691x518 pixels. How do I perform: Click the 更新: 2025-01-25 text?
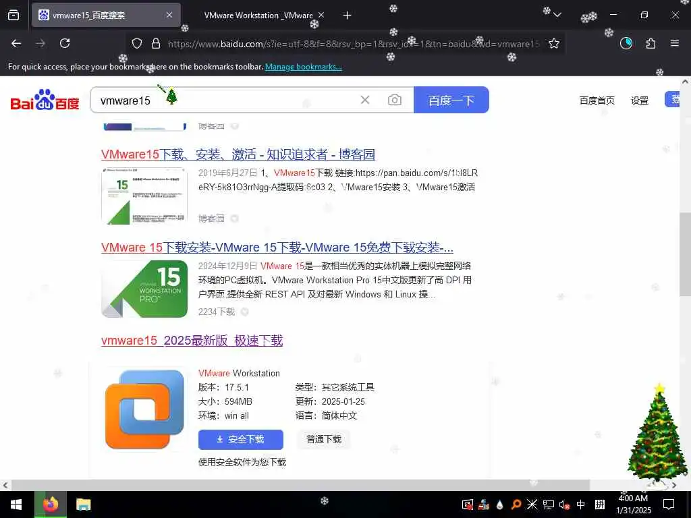(x=330, y=401)
